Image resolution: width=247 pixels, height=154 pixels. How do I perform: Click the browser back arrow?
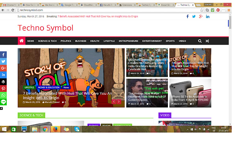coord(3,10)
